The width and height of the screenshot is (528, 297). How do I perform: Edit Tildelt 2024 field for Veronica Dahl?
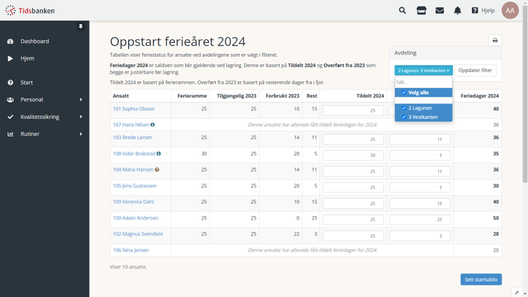(353, 204)
